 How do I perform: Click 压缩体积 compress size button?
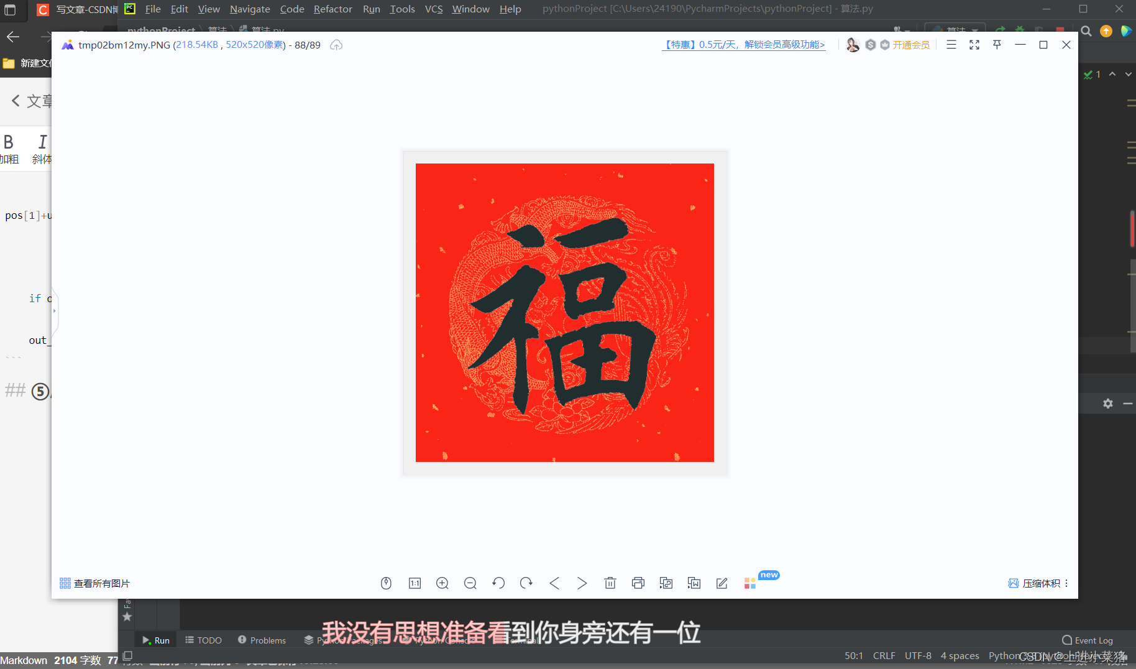click(x=1035, y=583)
